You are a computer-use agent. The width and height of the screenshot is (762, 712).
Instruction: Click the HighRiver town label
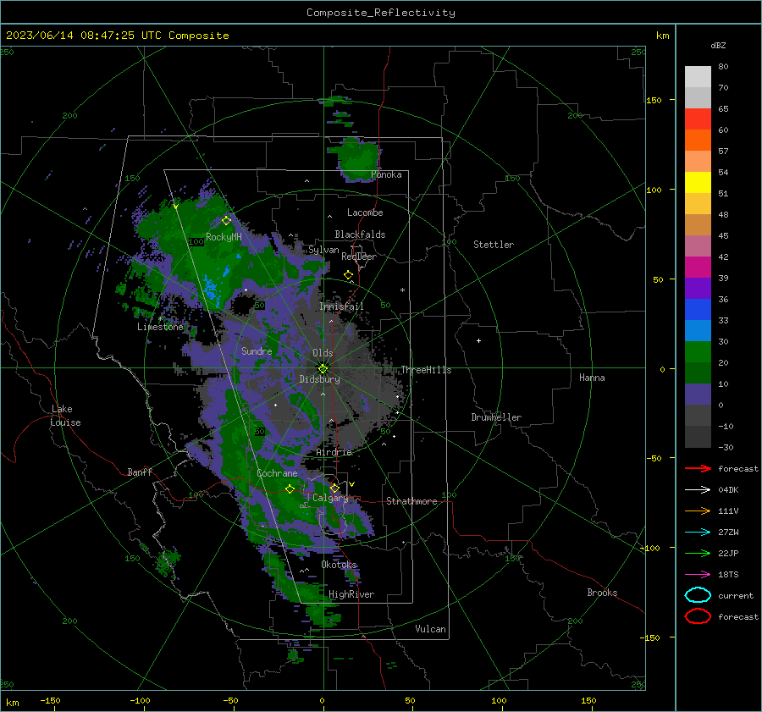[351, 594]
